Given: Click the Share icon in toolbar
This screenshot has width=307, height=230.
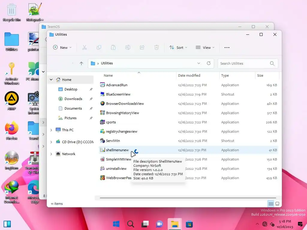Looking at the screenshot, I should tap(142, 48).
